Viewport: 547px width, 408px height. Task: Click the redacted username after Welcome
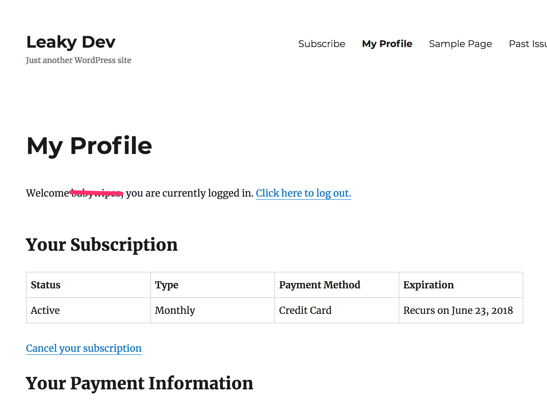click(96, 193)
